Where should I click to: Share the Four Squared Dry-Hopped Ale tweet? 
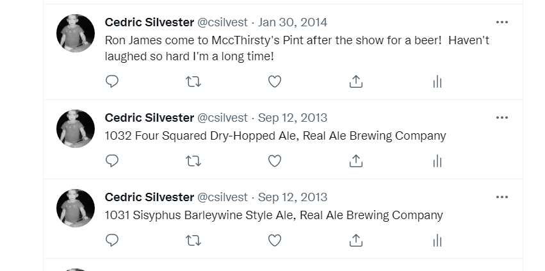point(356,161)
